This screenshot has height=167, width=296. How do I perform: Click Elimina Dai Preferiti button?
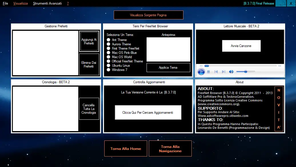click(x=89, y=64)
